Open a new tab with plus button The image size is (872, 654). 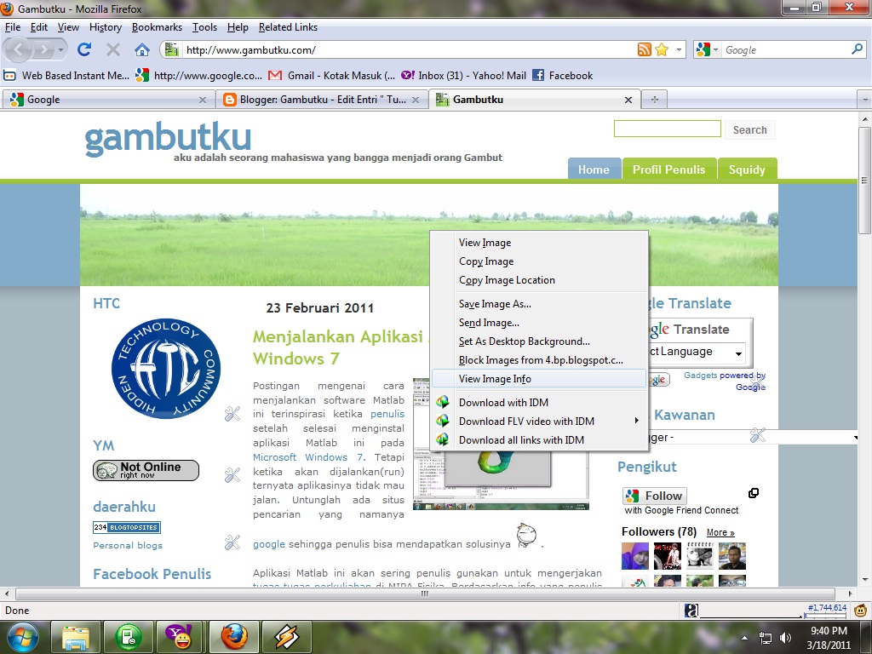(x=655, y=100)
